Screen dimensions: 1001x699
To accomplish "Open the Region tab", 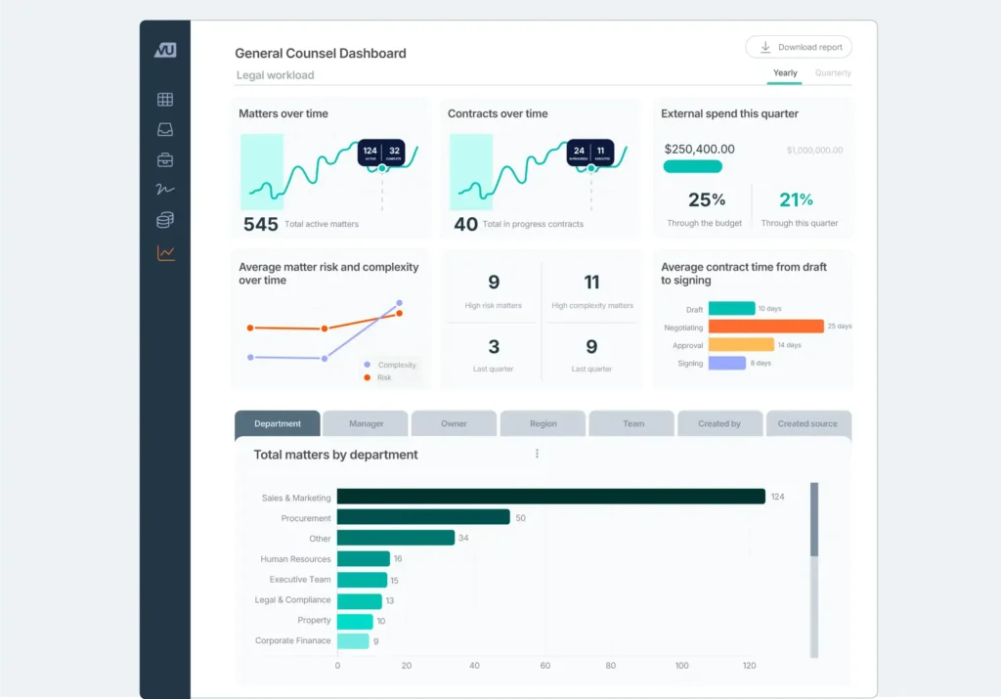I will [x=544, y=423].
